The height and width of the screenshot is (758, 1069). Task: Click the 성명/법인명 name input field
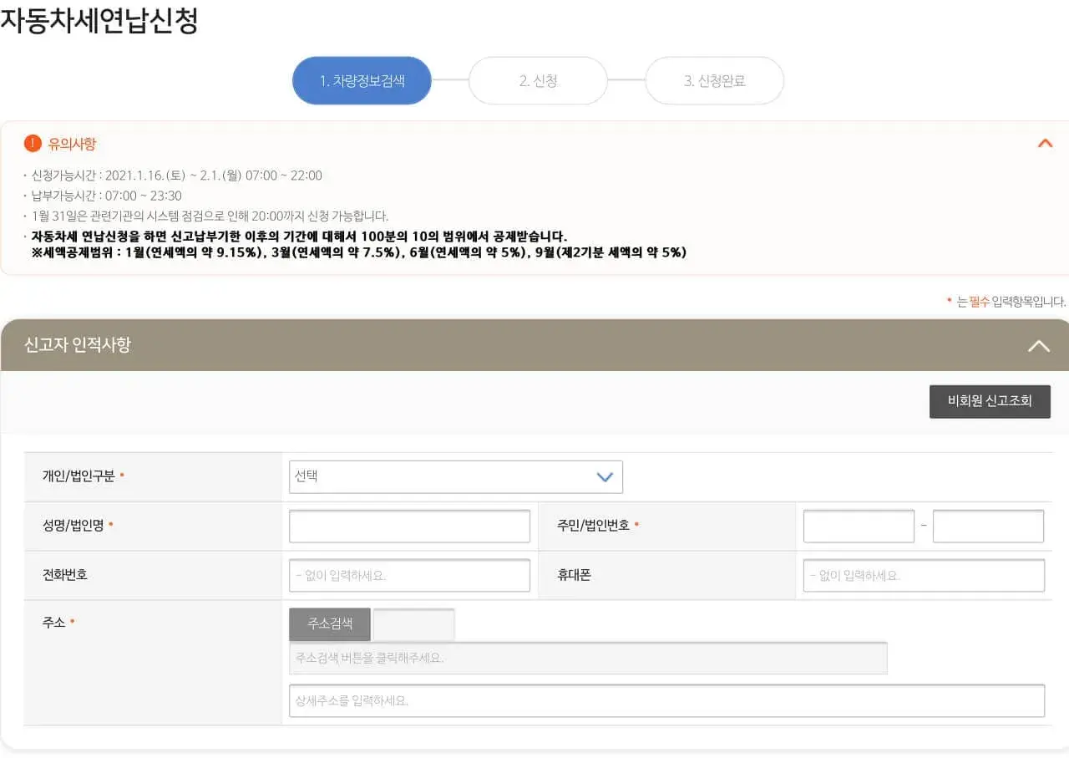click(x=409, y=526)
